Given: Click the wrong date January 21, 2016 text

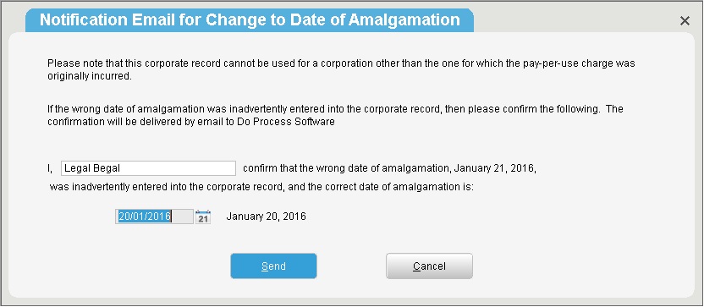Looking at the screenshot, I should click(x=495, y=169).
